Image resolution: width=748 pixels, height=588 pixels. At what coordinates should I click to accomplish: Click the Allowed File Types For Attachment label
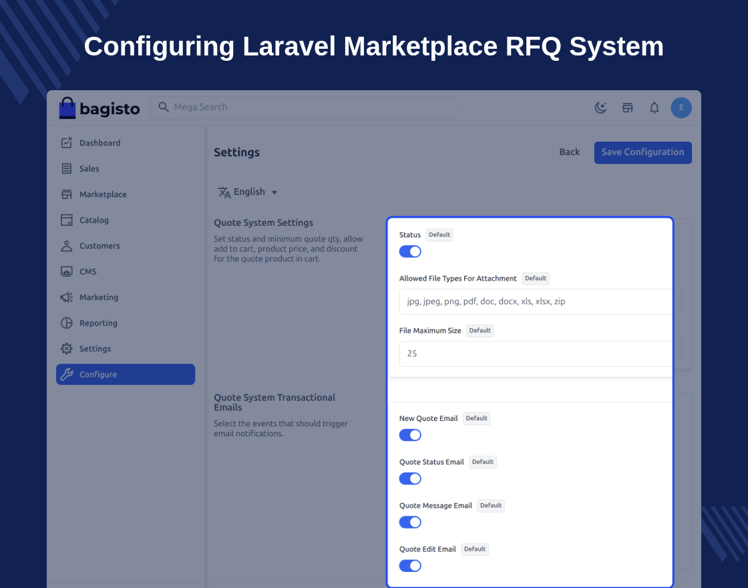tap(458, 279)
